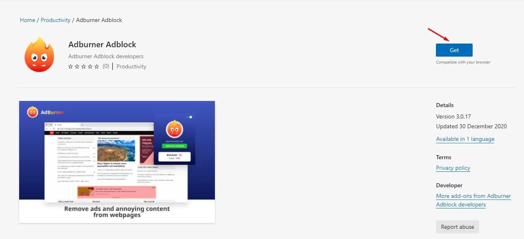Screen dimensions: 524x239
Task: Click the Report abuse button
Action: [x=458, y=227]
